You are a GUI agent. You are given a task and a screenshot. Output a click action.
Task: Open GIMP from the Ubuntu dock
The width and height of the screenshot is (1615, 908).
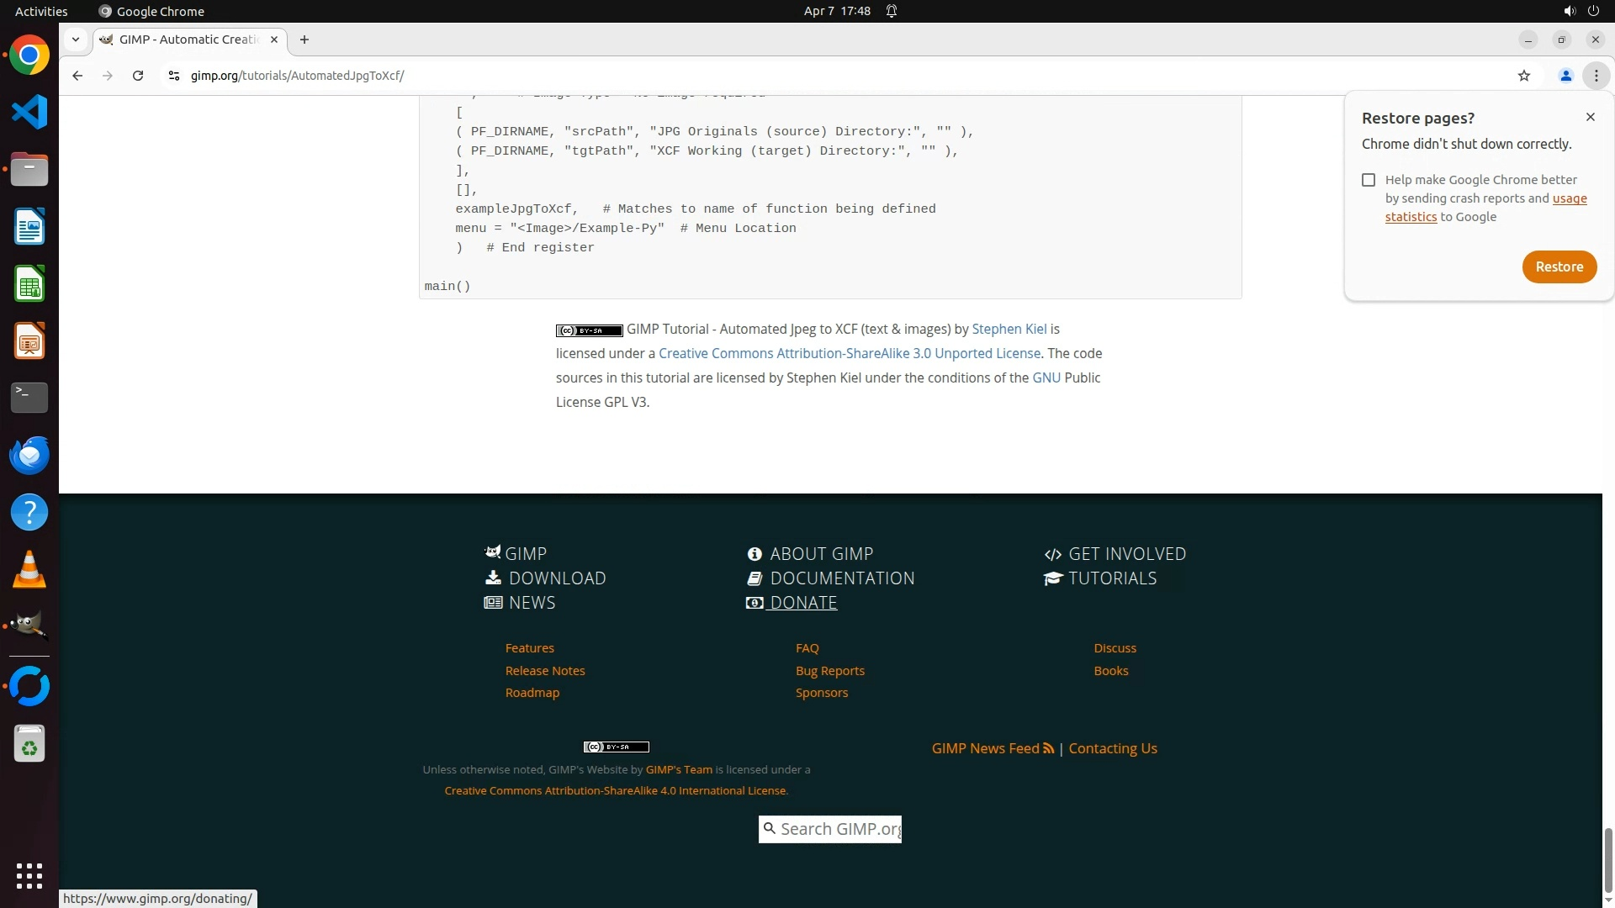(29, 626)
